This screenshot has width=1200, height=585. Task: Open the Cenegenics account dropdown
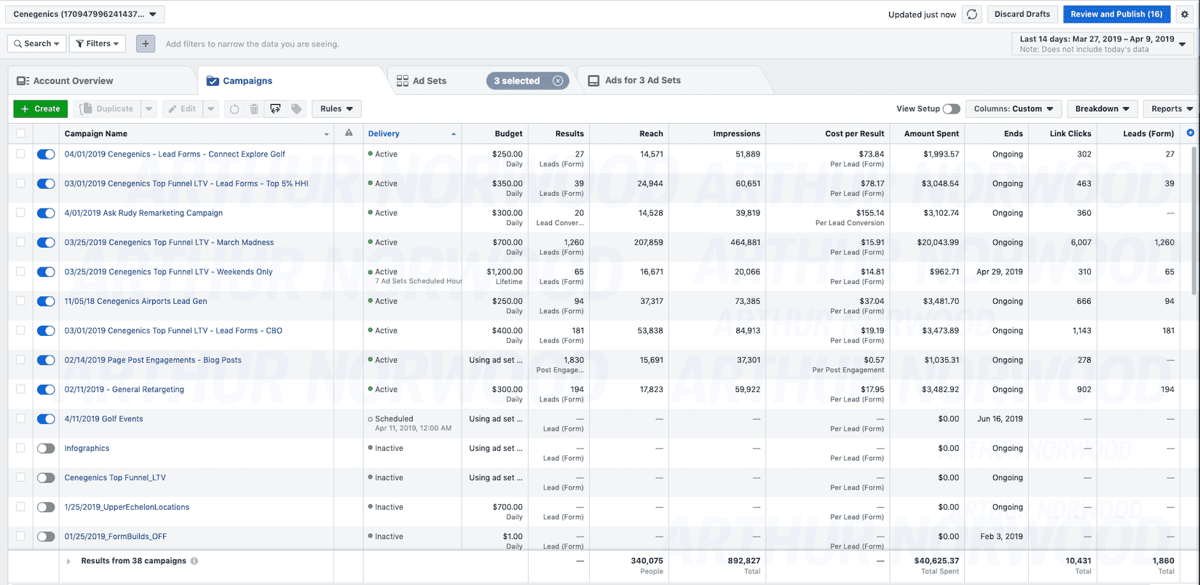point(85,15)
